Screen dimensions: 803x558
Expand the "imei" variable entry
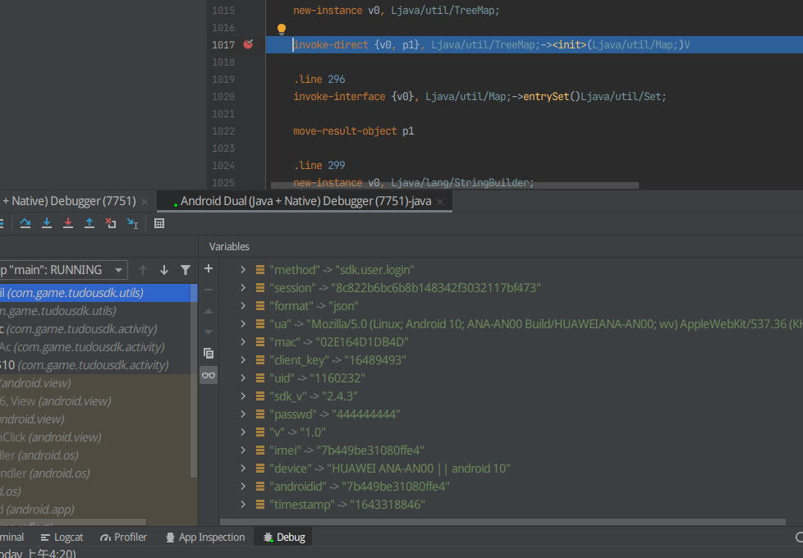(x=243, y=450)
